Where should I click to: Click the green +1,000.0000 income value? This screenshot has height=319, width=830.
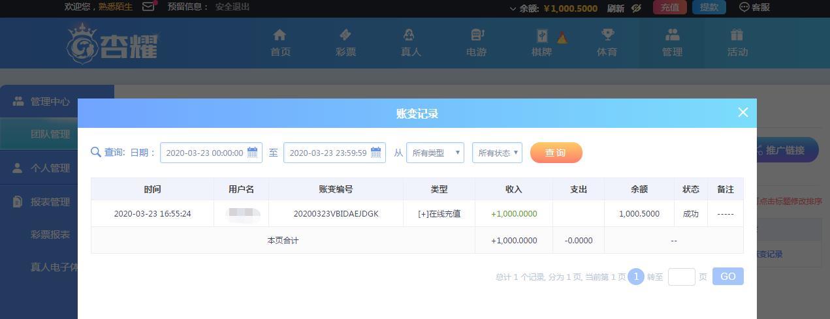pos(514,214)
